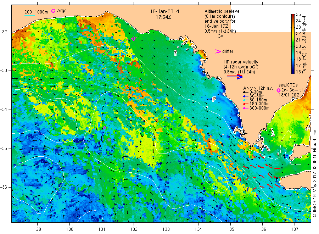Select the 25 label on temperature scale

(x=298, y=14)
